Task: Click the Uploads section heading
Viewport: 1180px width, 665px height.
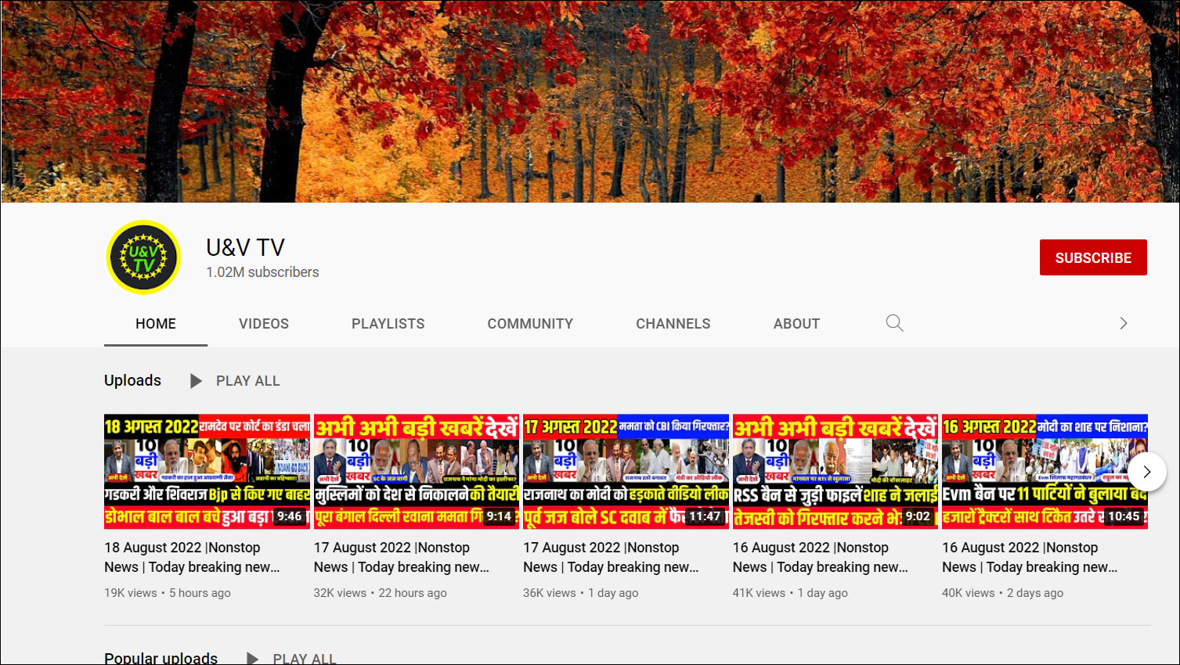Action: tap(132, 380)
